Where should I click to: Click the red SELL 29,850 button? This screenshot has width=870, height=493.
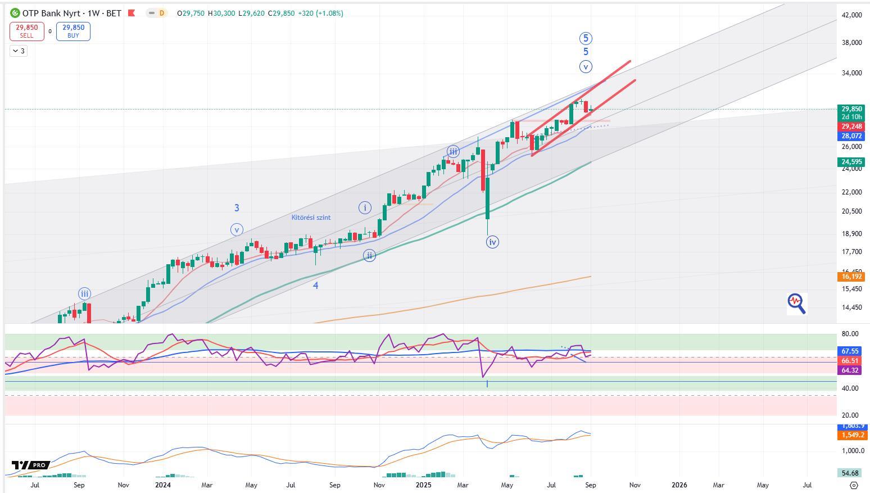27,31
